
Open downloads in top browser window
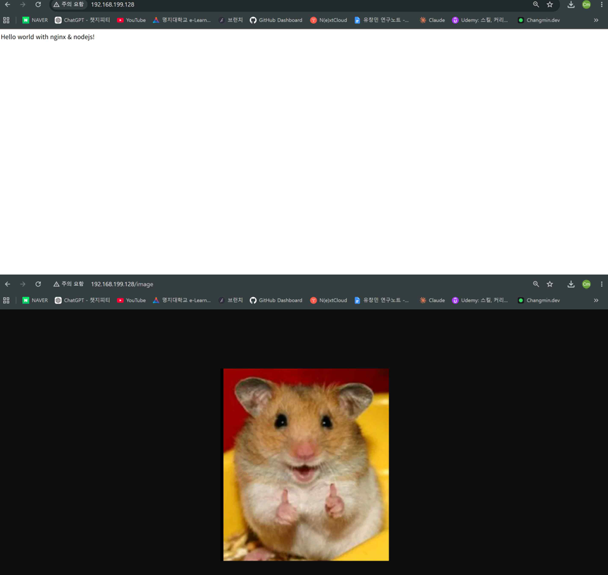[x=571, y=5]
